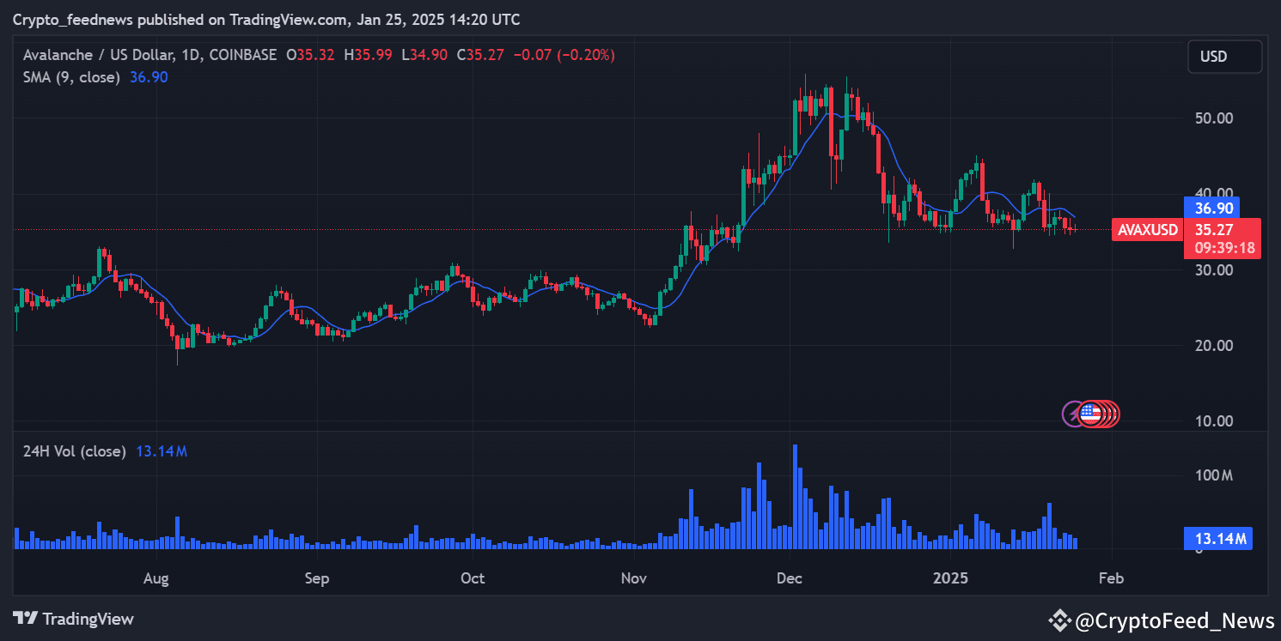The width and height of the screenshot is (1281, 641).
Task: Click the blue 13.14M volume tag
Action: coord(1217,538)
